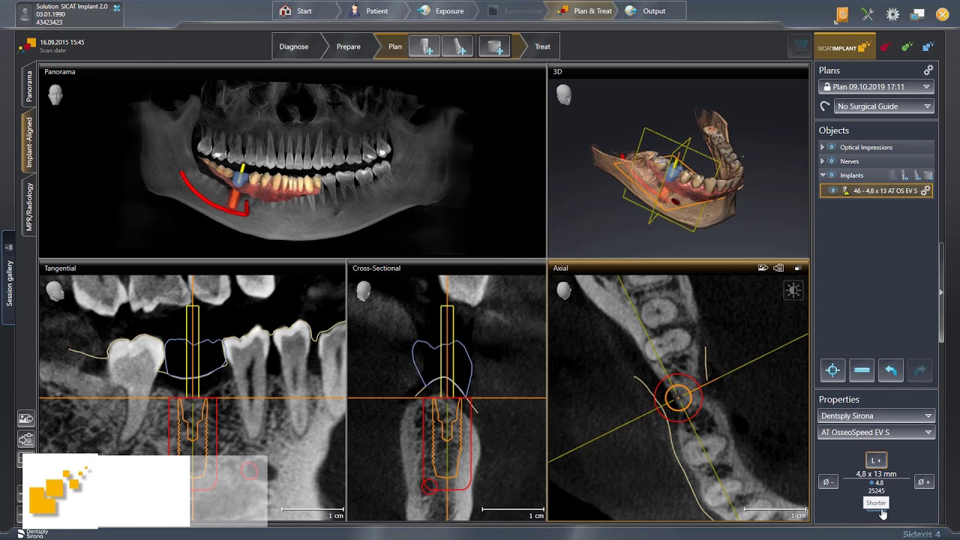Click the warning icon on implant 46

click(846, 191)
